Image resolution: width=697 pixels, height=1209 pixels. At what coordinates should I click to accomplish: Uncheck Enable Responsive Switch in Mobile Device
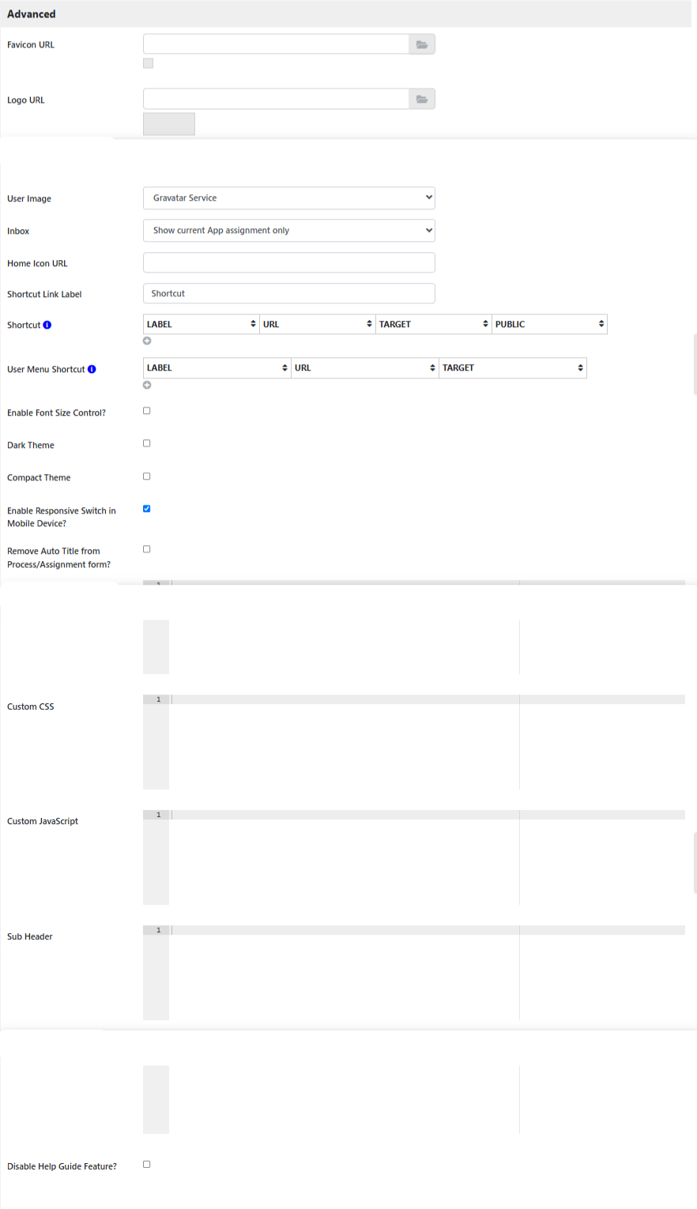[x=146, y=509]
